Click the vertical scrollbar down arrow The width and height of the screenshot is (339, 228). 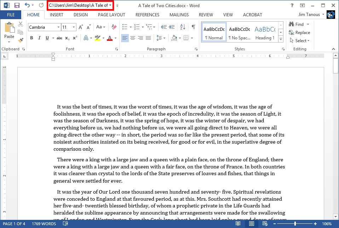335,216
